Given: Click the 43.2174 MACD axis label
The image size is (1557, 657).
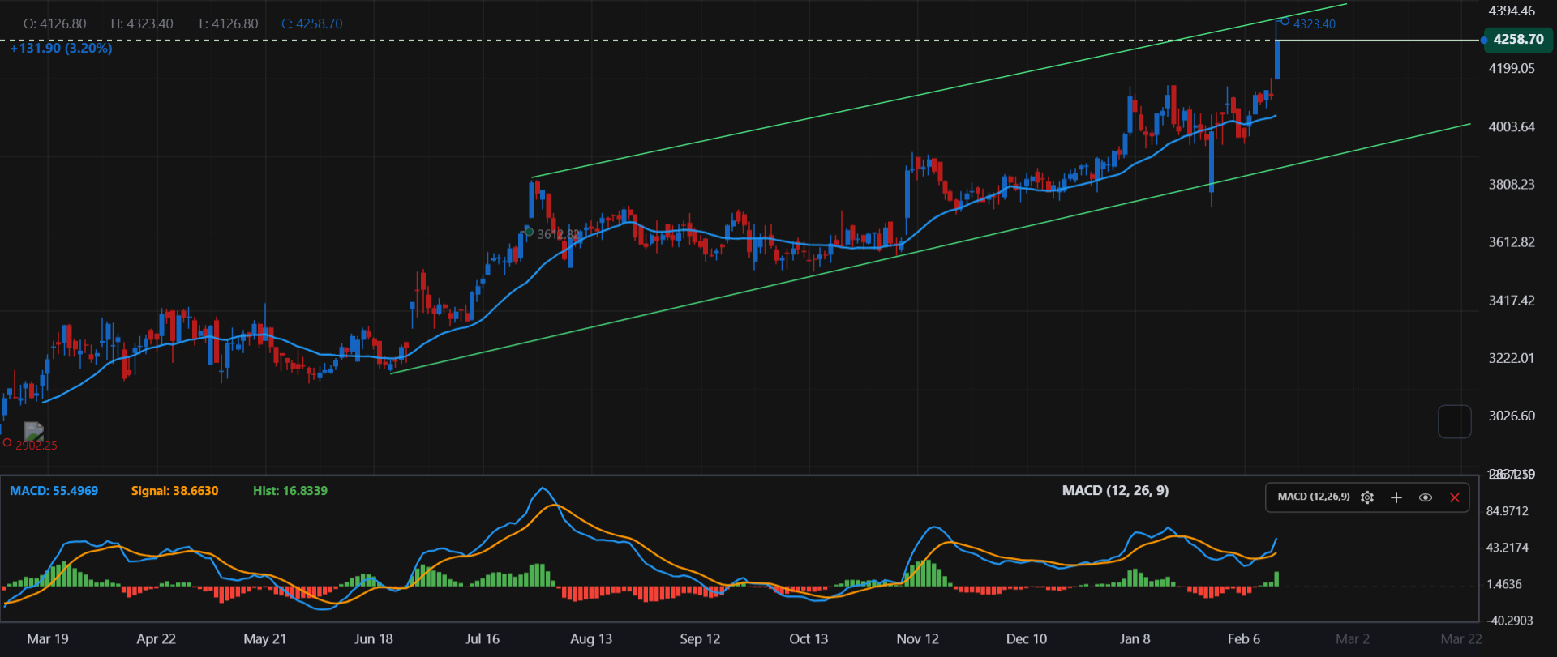Looking at the screenshot, I should click(x=1507, y=548).
